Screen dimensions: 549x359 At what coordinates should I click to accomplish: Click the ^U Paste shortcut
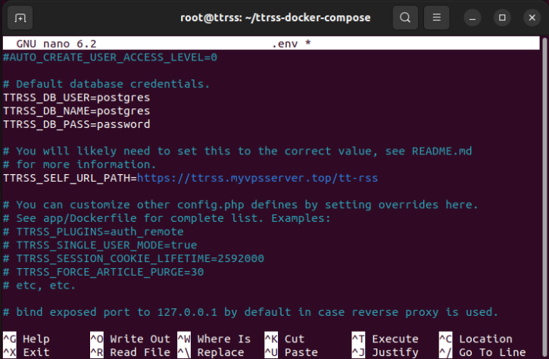pyautogui.click(x=292, y=352)
